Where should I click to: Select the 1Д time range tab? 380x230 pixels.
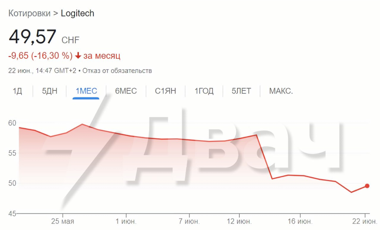(x=17, y=91)
